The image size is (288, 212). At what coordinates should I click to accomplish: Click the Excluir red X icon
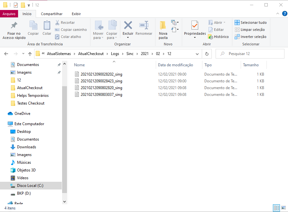click(x=128, y=25)
